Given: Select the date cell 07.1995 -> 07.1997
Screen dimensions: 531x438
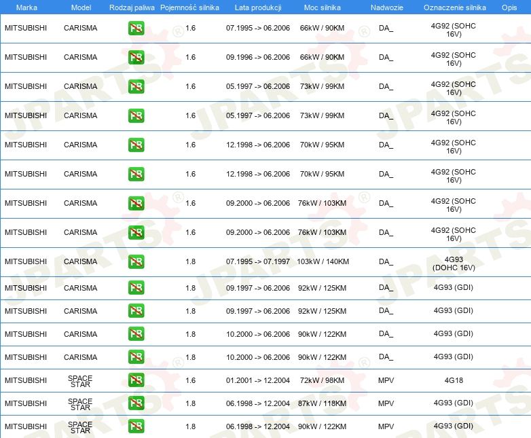Looking at the screenshot, I should coord(258,261).
